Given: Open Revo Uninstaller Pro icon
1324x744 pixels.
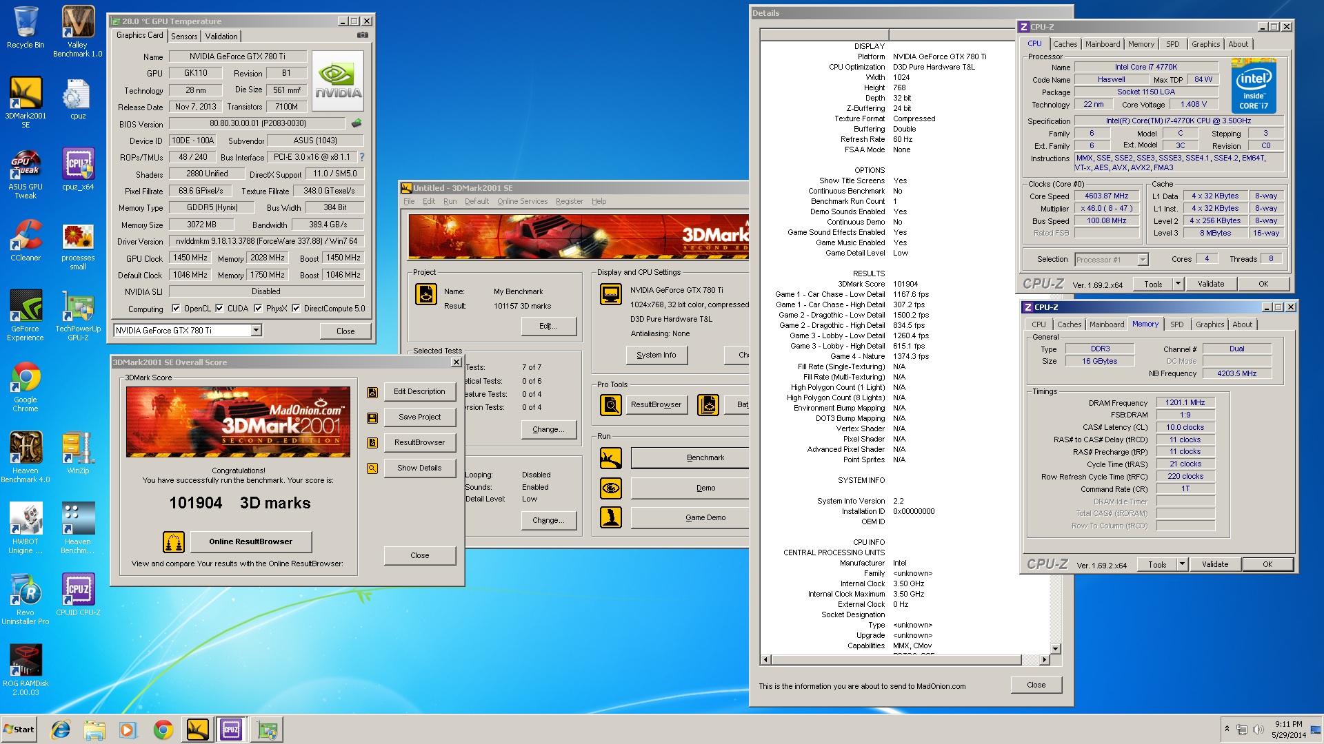Looking at the screenshot, I should [x=26, y=599].
